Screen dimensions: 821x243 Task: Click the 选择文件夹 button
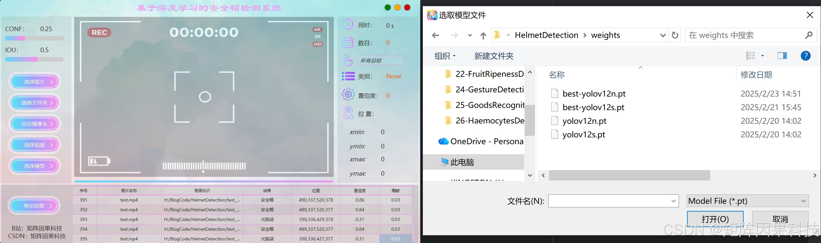[x=35, y=103]
